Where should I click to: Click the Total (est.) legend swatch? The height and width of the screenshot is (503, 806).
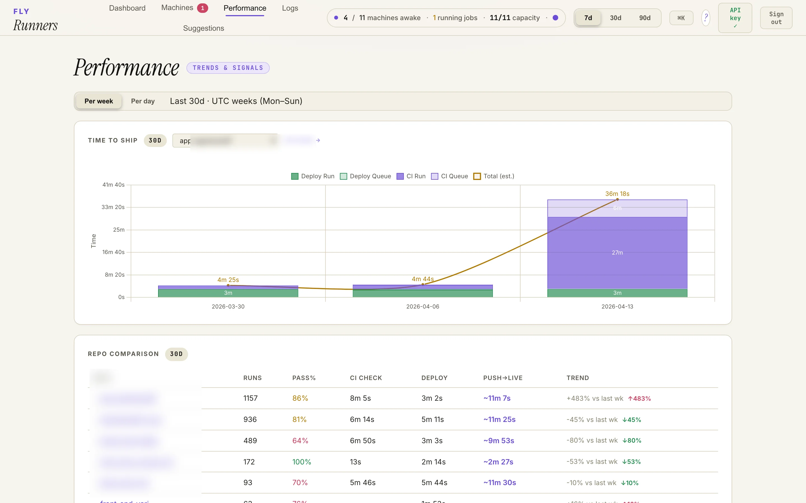coord(477,176)
